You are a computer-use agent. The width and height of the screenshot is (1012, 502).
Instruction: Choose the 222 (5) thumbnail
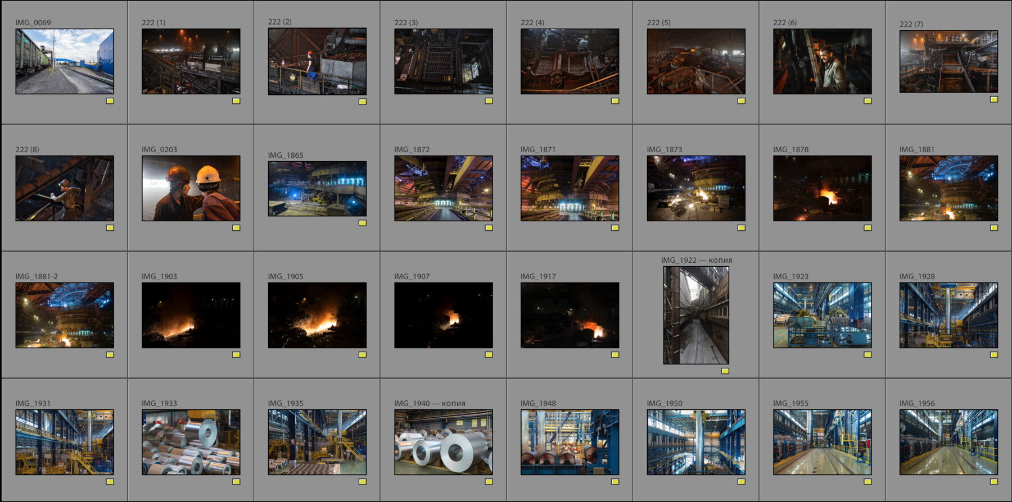pyautogui.click(x=696, y=61)
